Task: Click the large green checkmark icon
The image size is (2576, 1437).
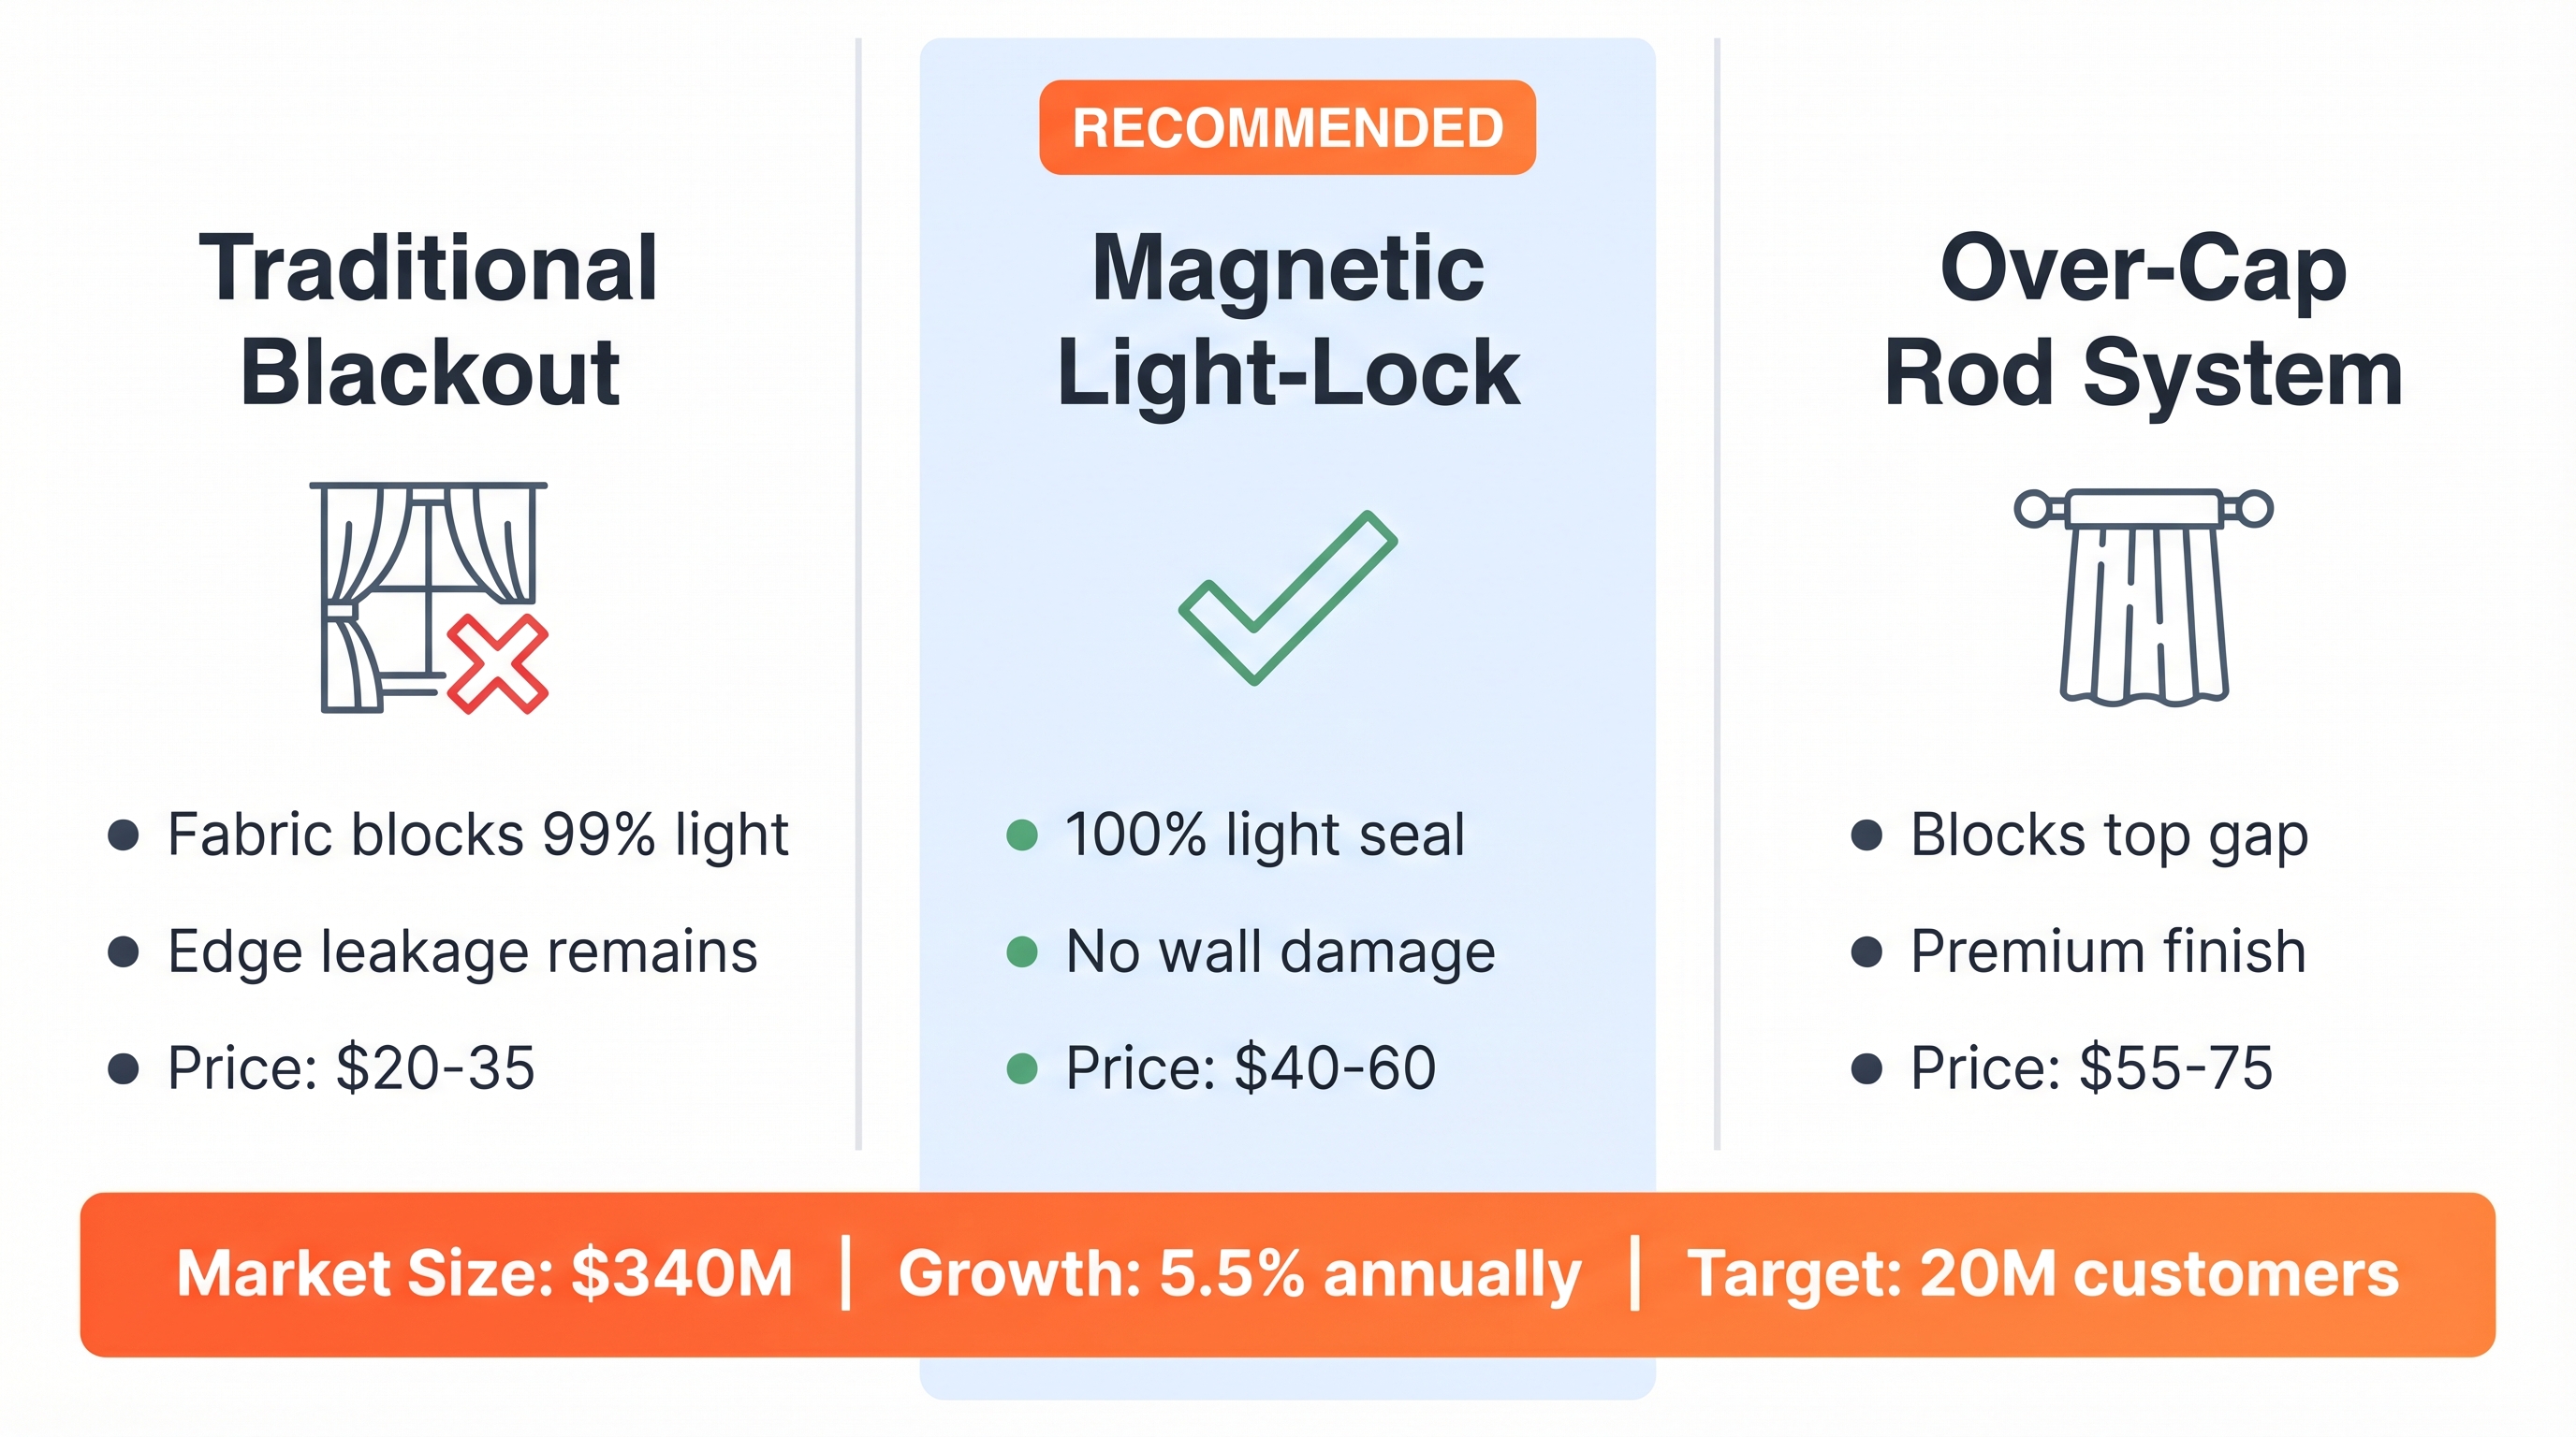Action: (x=1287, y=598)
